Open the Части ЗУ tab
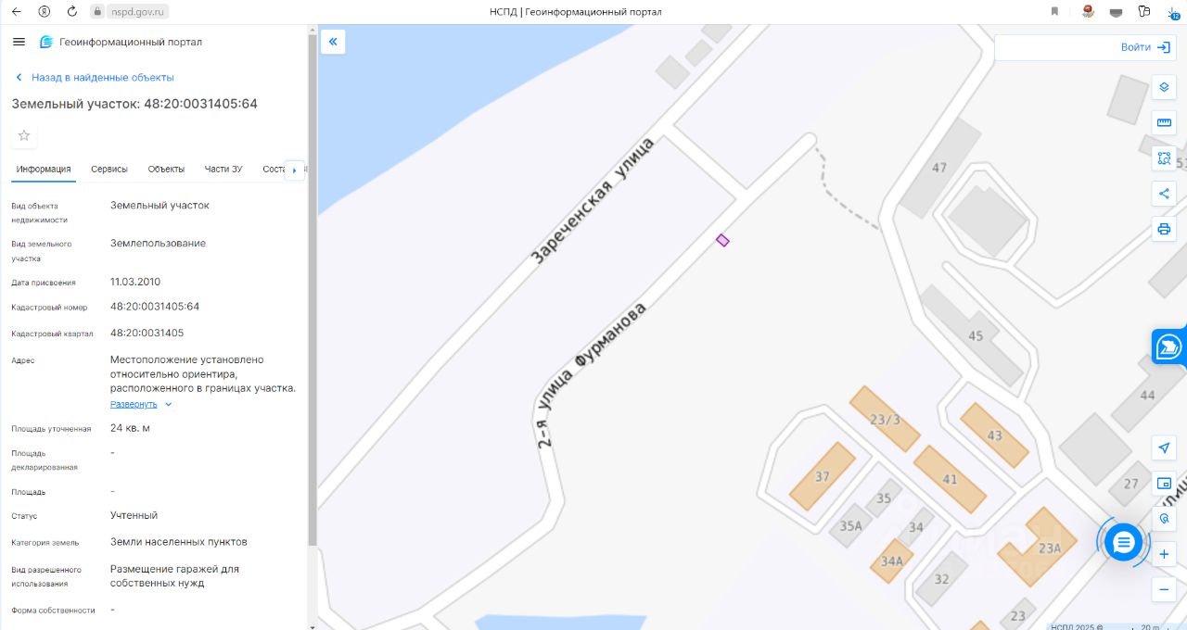 (223, 169)
